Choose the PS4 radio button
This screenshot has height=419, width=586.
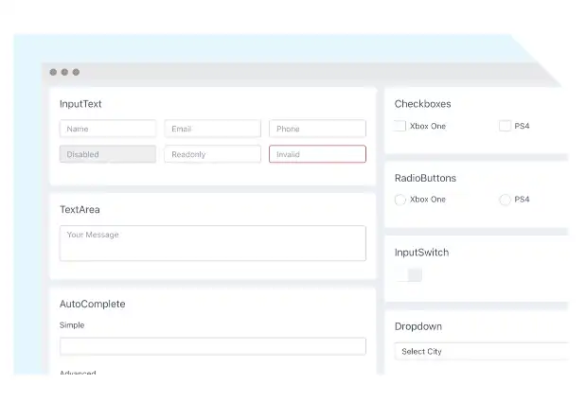[x=505, y=200]
